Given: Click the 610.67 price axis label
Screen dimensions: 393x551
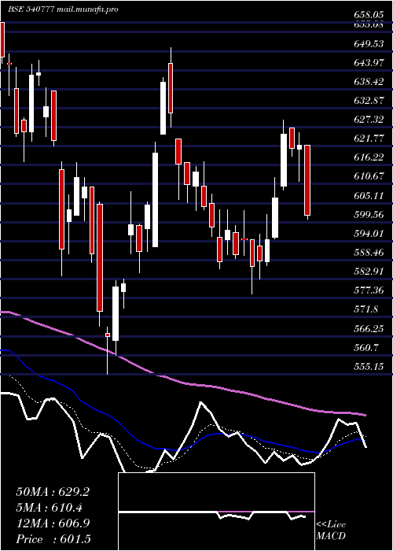Looking at the screenshot, I should 369,176.
